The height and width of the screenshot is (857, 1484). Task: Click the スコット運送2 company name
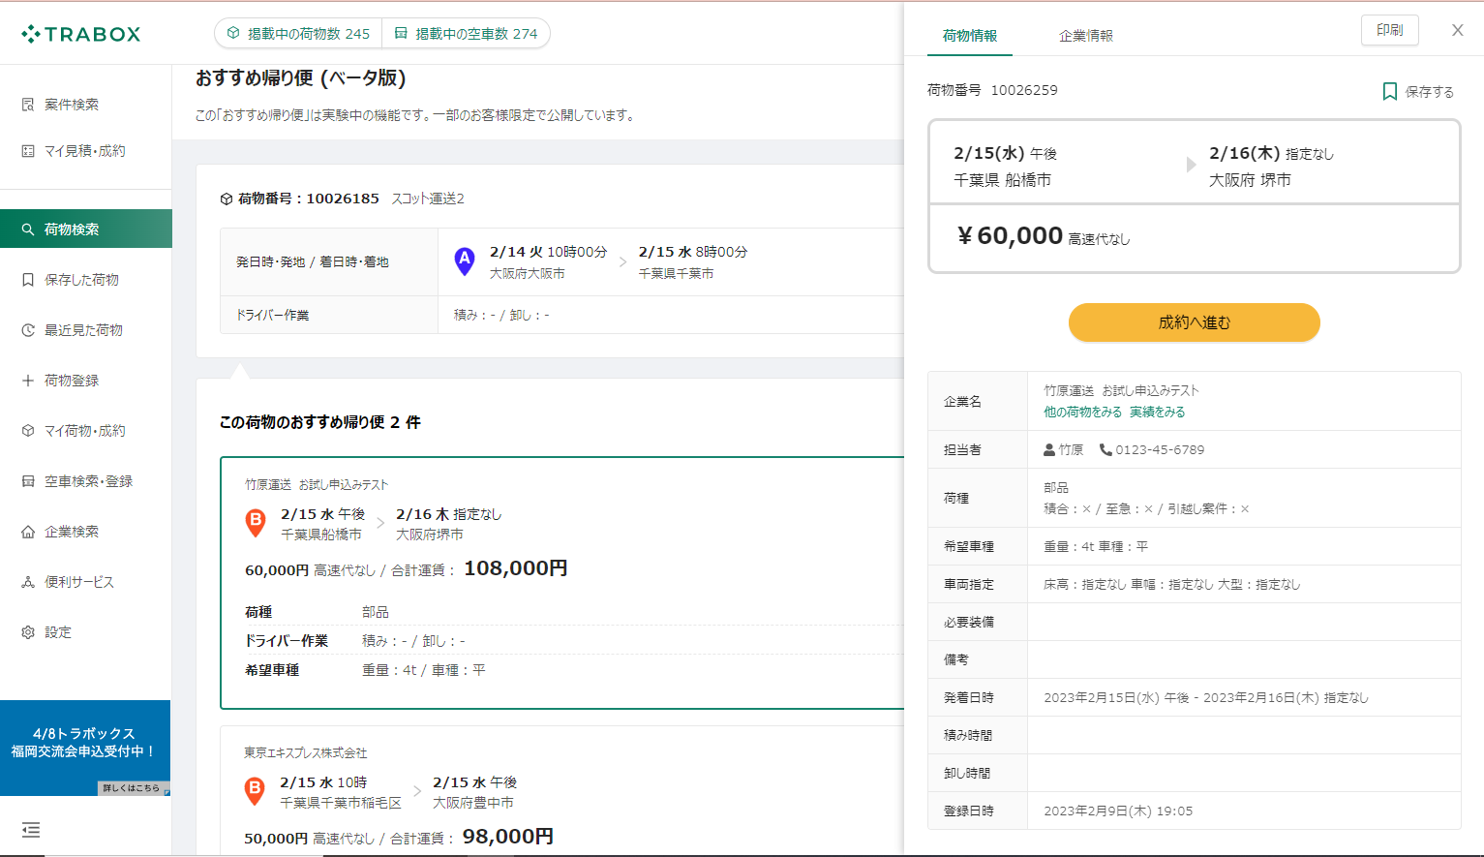(x=428, y=199)
